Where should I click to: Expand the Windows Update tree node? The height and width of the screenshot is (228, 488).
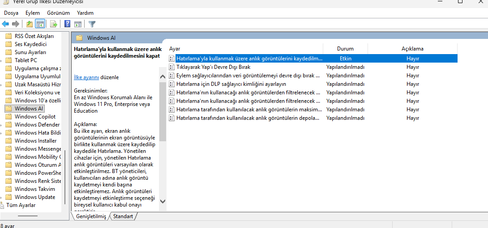point(1,197)
